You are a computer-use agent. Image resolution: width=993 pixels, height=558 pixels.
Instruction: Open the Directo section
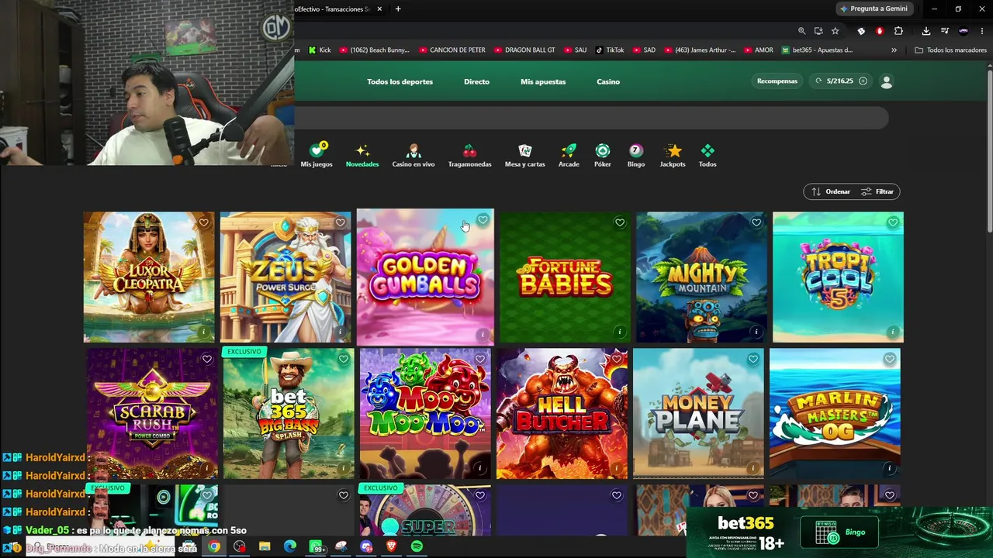[x=476, y=81]
